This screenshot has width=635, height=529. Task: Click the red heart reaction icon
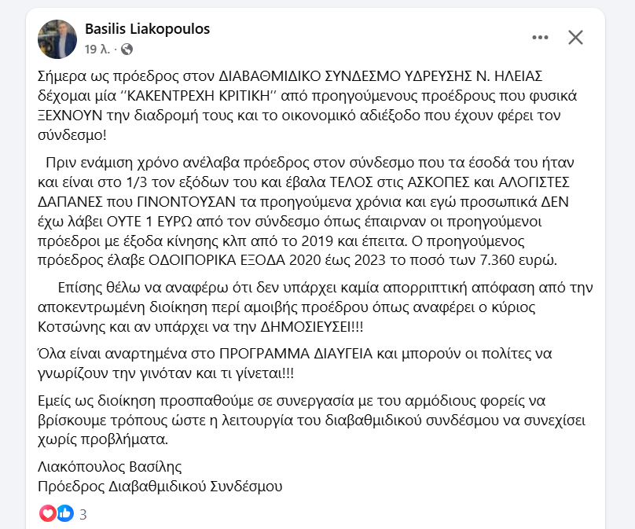(48, 513)
